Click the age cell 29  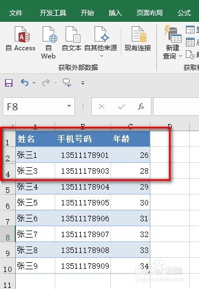point(131,187)
